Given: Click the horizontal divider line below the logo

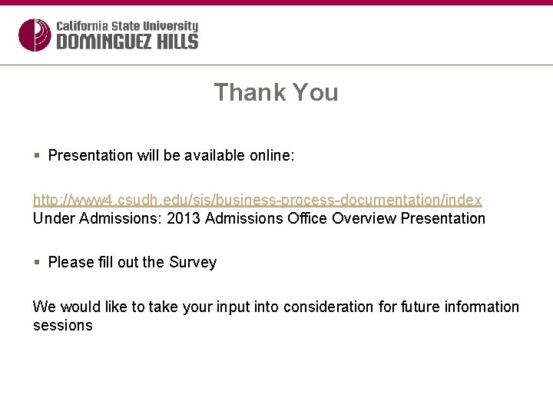Looking at the screenshot, I should (276, 65).
